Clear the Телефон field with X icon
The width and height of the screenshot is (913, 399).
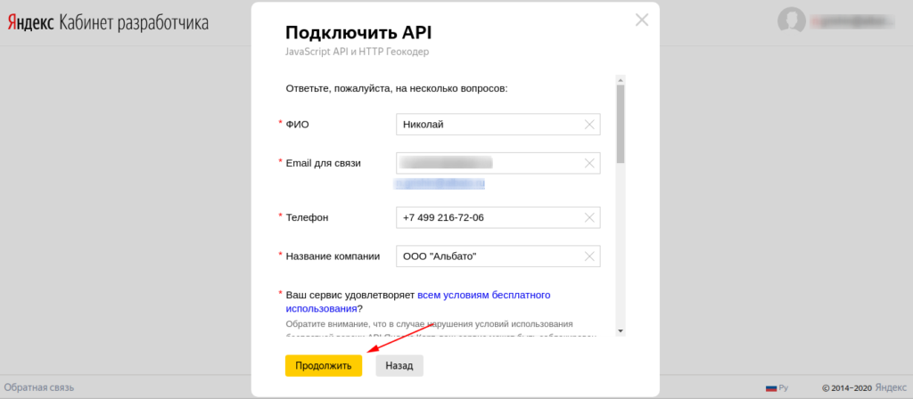pyautogui.click(x=589, y=218)
